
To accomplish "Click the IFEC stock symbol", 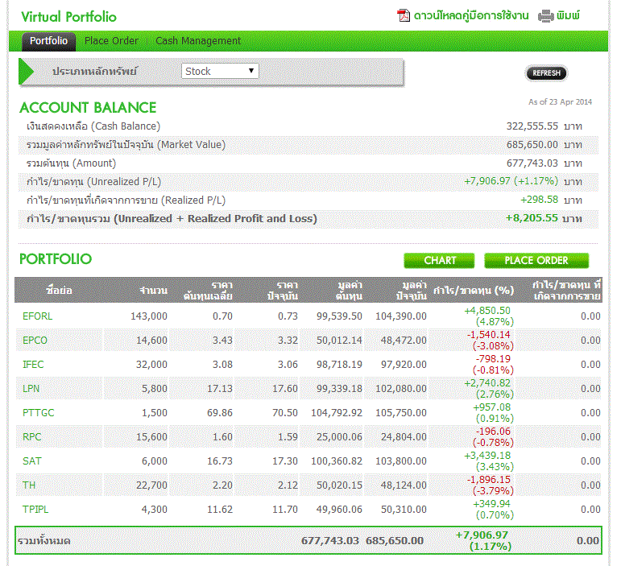I will click(x=34, y=365).
